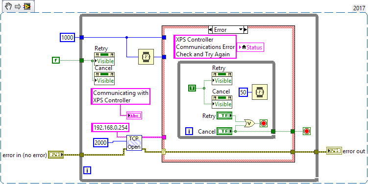This screenshot has width=368, height=184.
Task: Click the Status local variable
Action: coord(251,47)
